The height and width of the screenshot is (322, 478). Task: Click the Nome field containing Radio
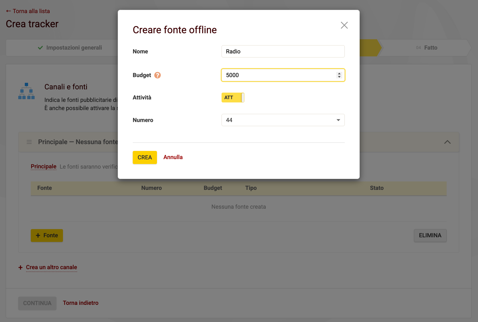click(283, 51)
